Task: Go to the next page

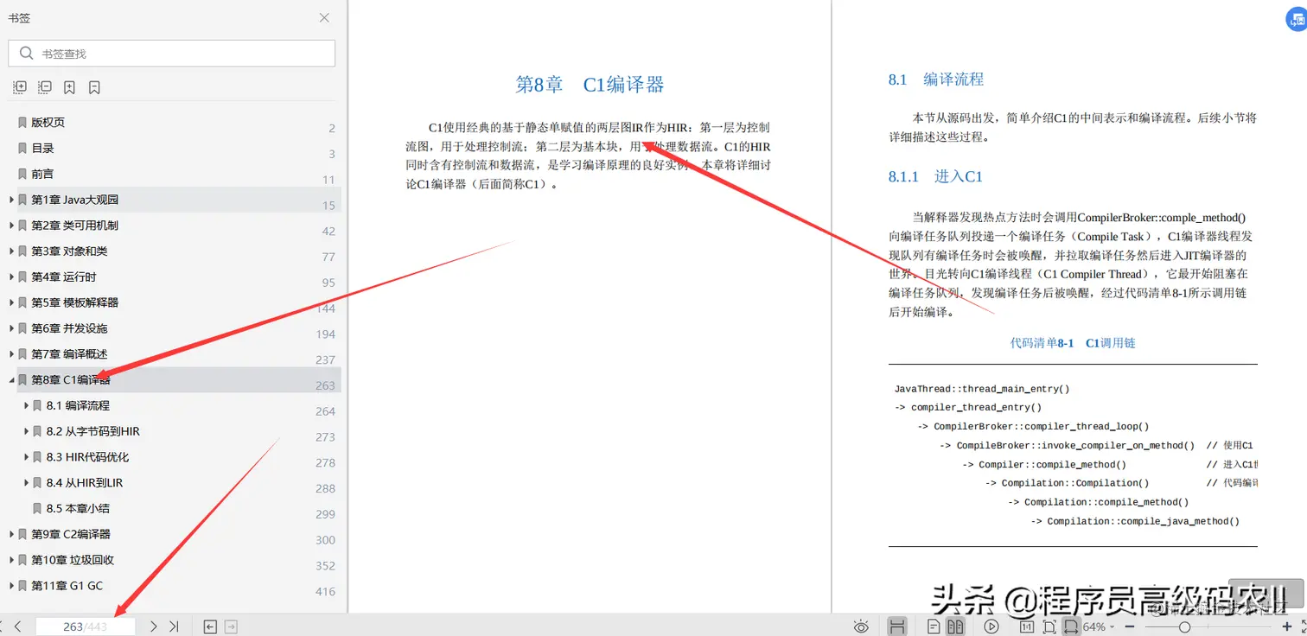Action: (153, 626)
